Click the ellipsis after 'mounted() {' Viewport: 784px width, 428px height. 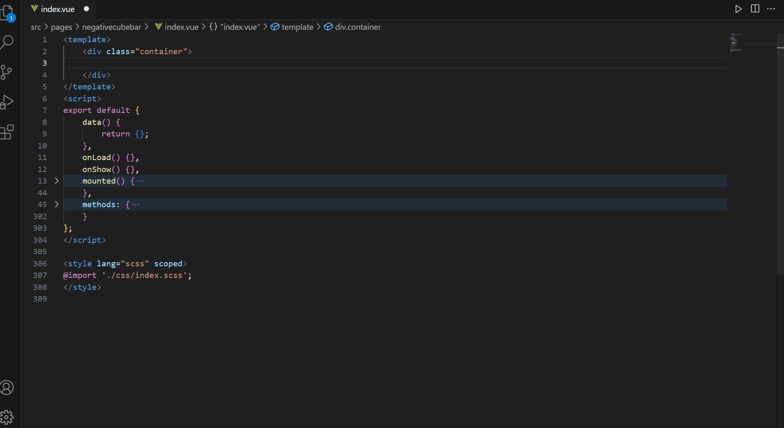coord(141,181)
